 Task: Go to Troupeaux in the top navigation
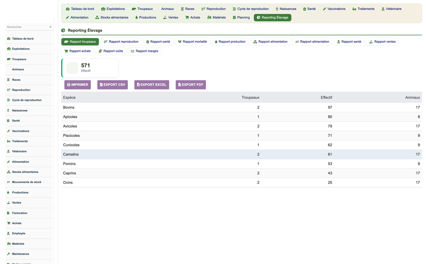[142, 9]
